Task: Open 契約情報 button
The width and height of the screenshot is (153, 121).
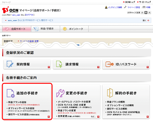Action: tap(27, 64)
